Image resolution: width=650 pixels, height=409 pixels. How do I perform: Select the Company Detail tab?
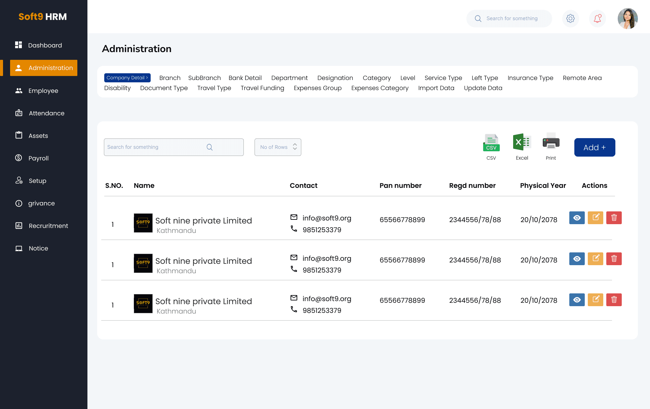[127, 78]
